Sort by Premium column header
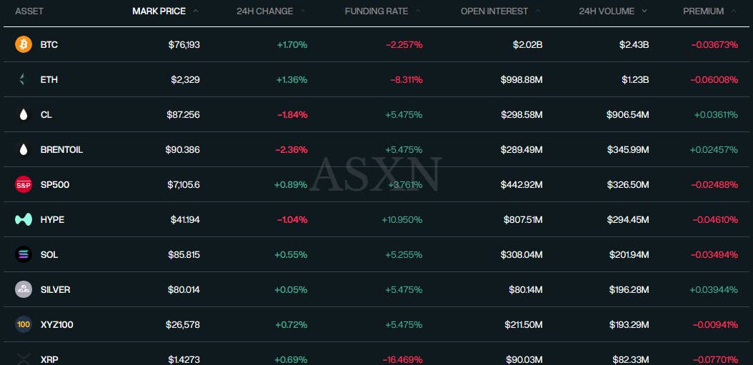 pos(703,11)
